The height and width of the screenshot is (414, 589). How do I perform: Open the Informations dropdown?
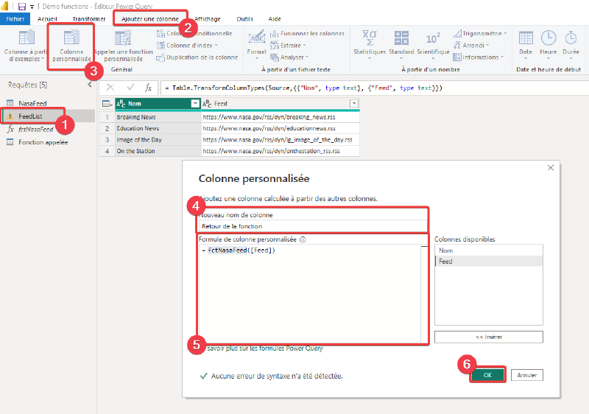478,57
